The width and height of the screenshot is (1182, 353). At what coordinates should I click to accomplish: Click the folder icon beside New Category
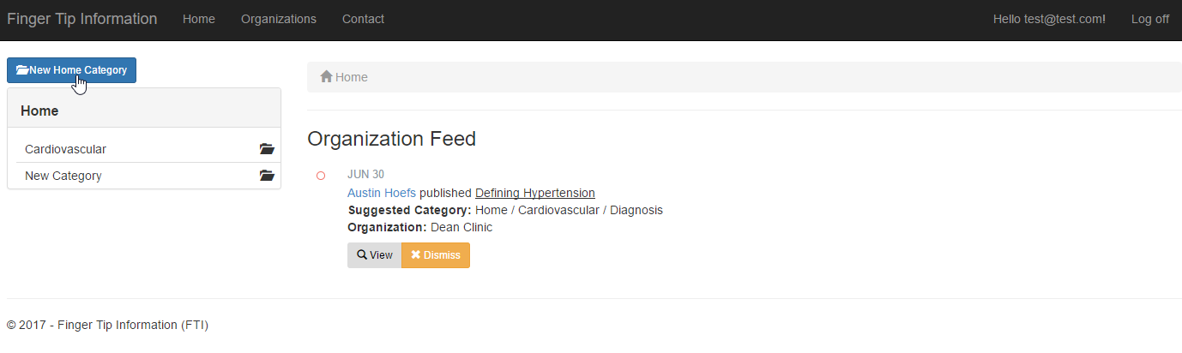[x=267, y=176]
